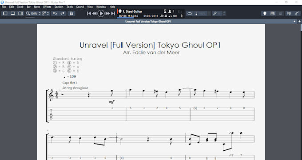Redo the last undone action
The width and height of the screenshot is (302, 160).
point(63,13)
